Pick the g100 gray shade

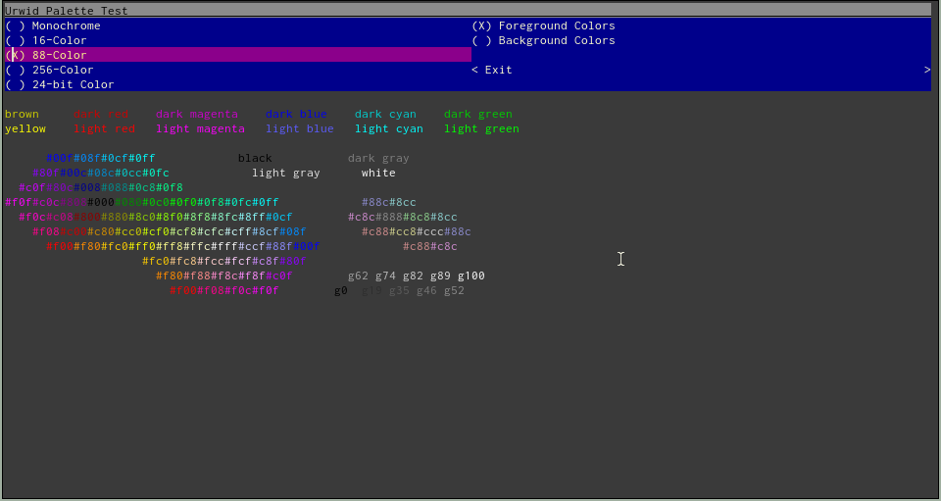coord(470,276)
